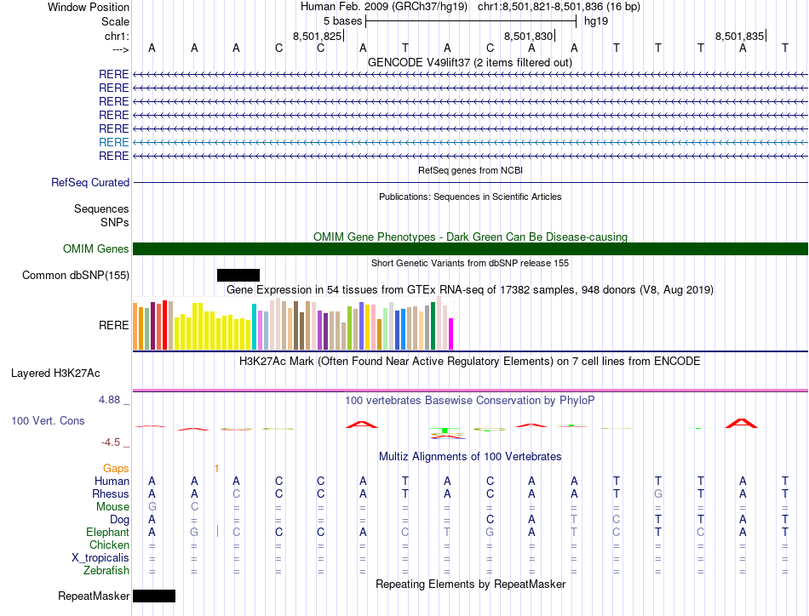The image size is (809, 616).
Task: Click the orange gap count 1
Action: [x=216, y=468]
